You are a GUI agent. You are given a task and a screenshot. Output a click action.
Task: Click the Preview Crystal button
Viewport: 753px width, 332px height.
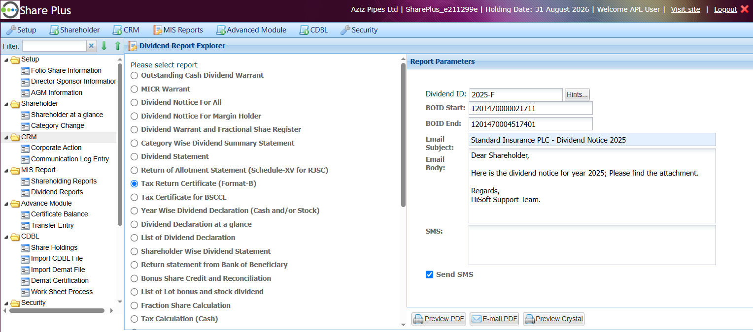[554, 319]
